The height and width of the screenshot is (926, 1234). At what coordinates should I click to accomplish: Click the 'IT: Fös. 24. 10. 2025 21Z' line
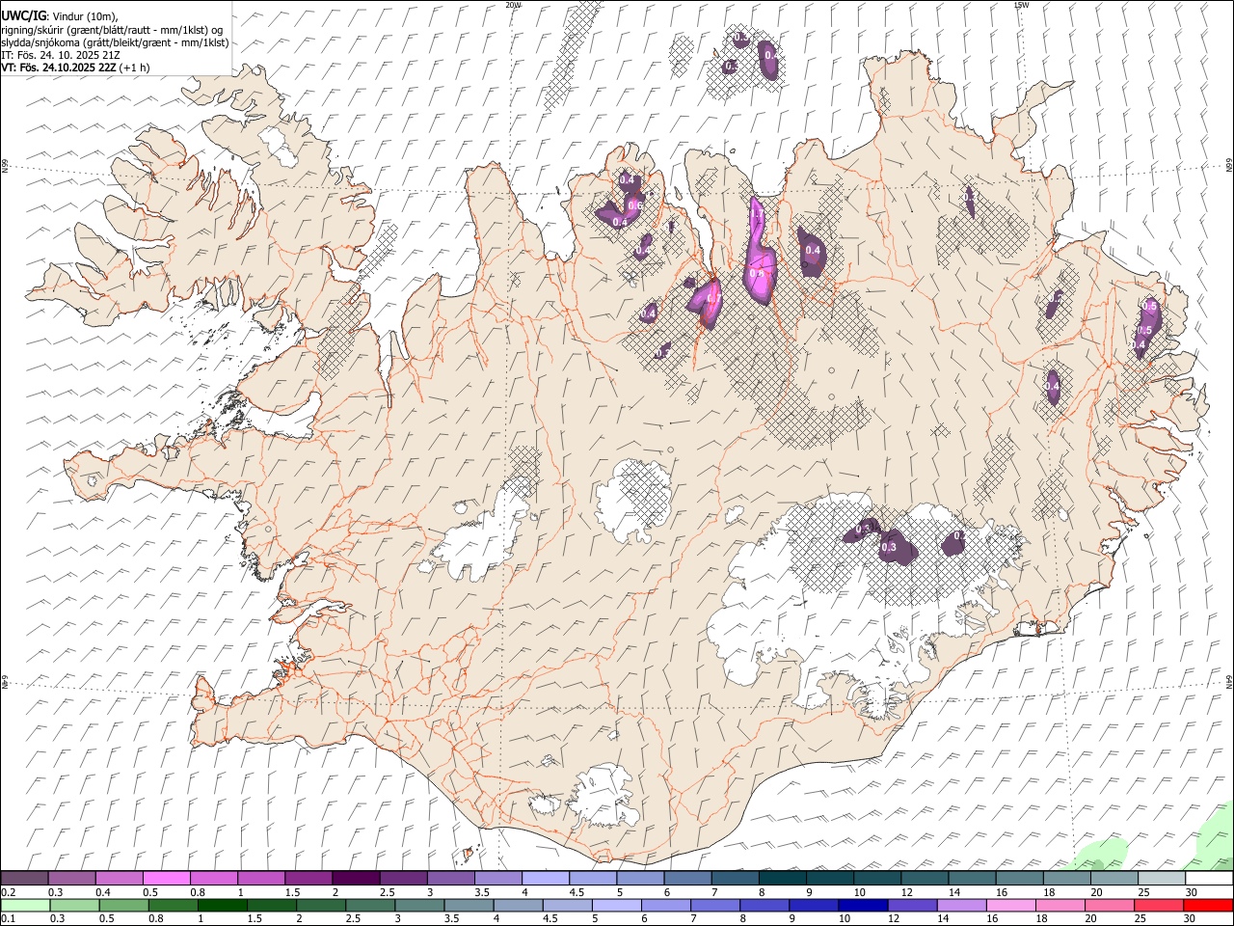(x=61, y=55)
